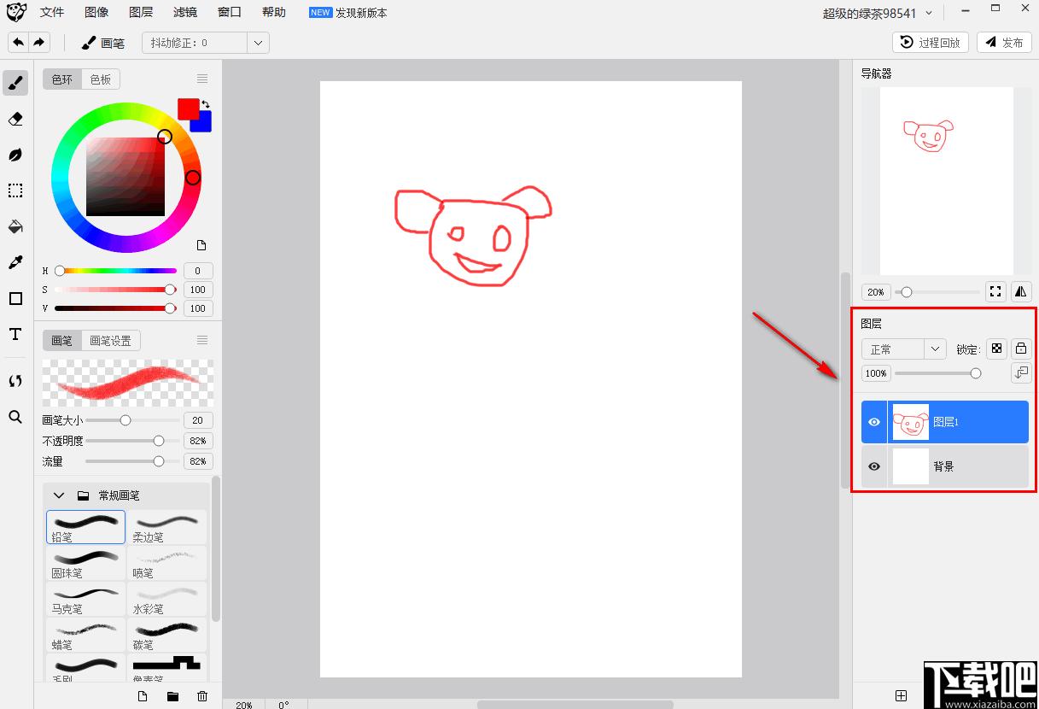Select the 柔边笔 brush preset
1039x709 pixels.
coord(167,527)
